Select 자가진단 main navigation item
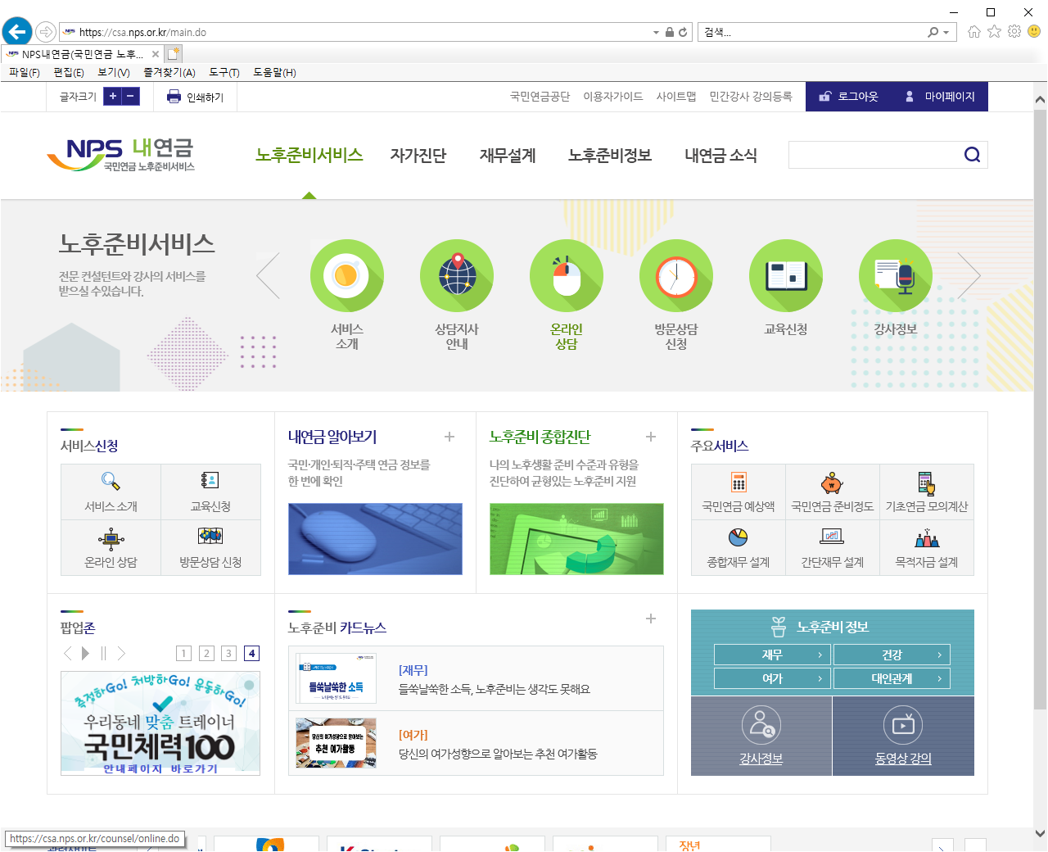 click(x=418, y=155)
